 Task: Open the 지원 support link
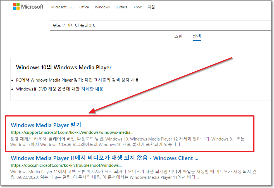(x=151, y=7)
